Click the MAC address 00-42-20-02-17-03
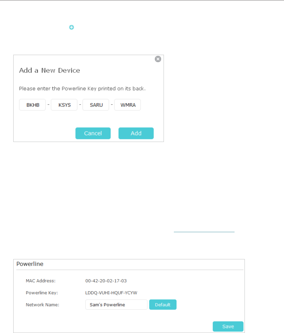 tap(106, 281)
